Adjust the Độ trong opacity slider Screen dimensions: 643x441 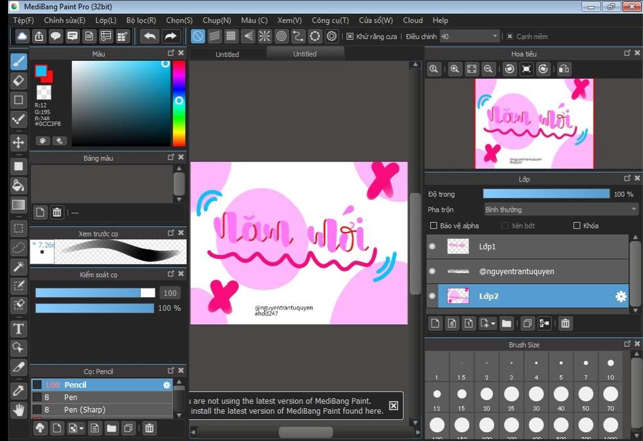point(546,194)
